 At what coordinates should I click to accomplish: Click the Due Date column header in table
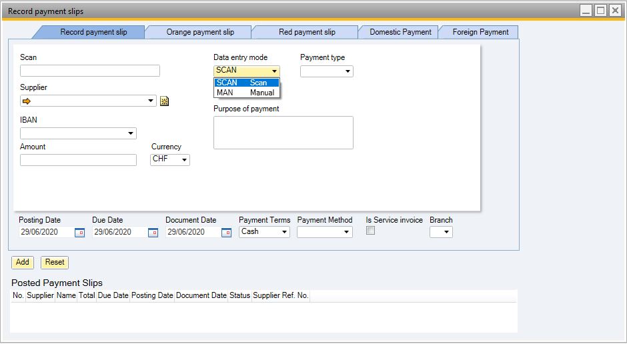[113, 295]
